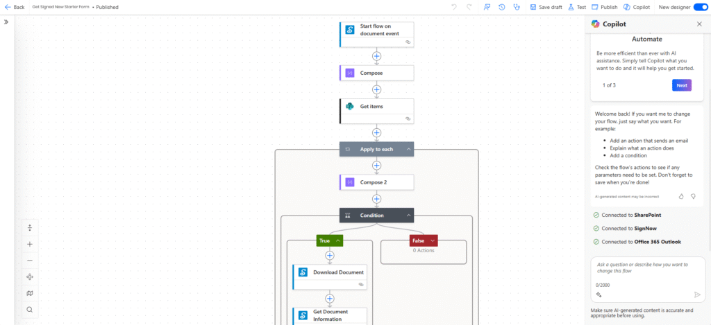
Task: Click Save draft in the toolbar
Action: click(x=546, y=7)
